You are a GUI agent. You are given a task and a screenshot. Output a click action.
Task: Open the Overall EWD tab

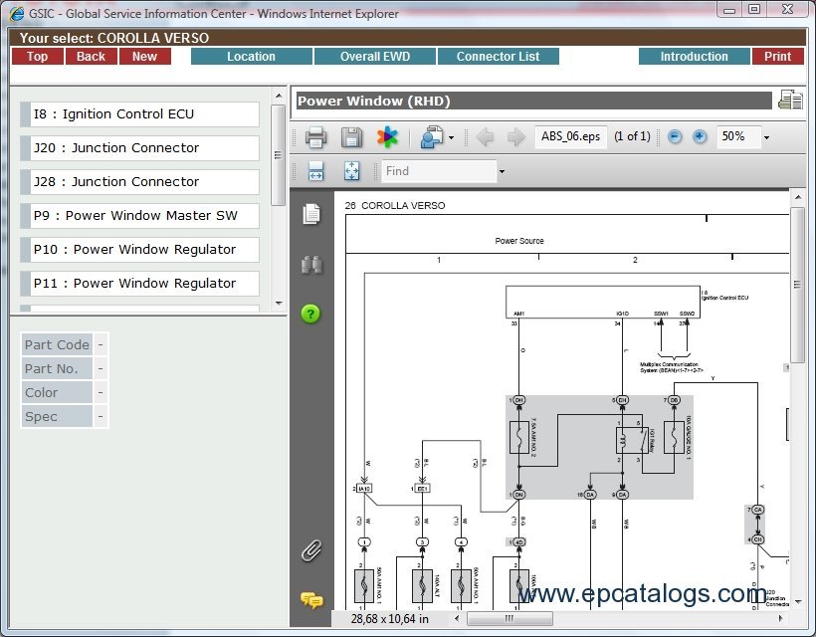point(375,56)
